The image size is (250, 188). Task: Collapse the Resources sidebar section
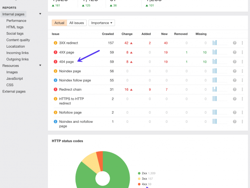(x=40, y=66)
